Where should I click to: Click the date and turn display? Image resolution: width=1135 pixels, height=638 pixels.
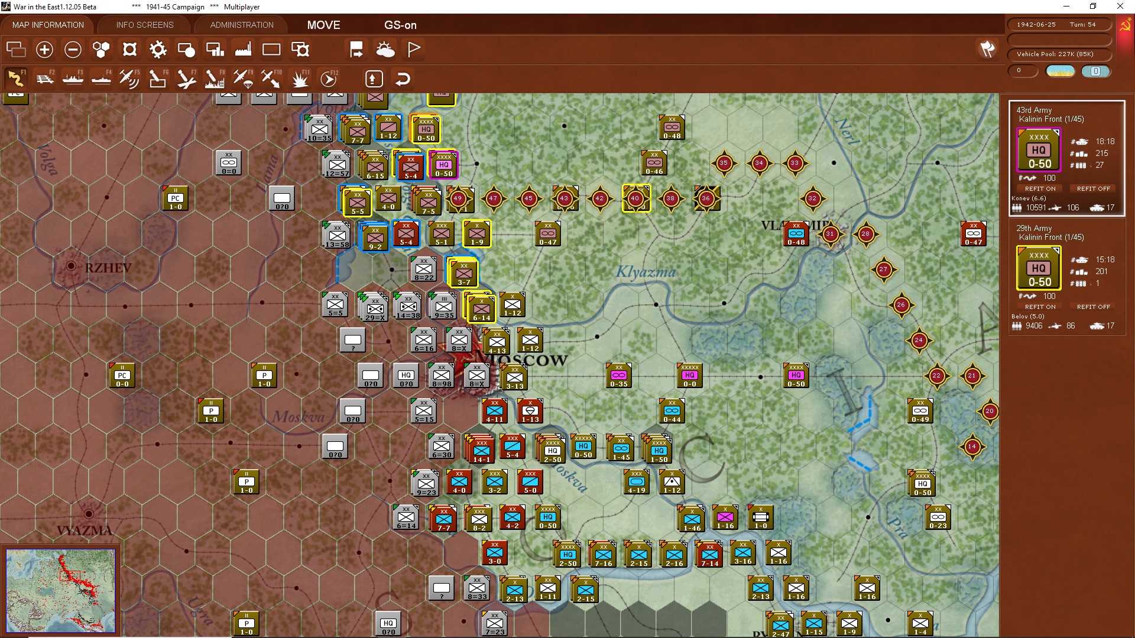(x=1059, y=24)
